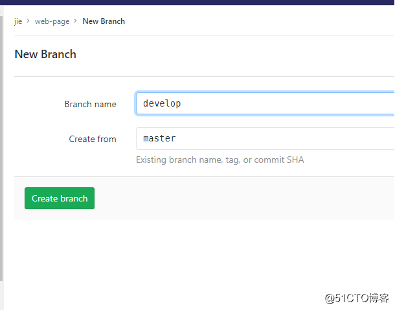Select the New Branch breadcrumb
395x310 pixels.
[104, 21]
